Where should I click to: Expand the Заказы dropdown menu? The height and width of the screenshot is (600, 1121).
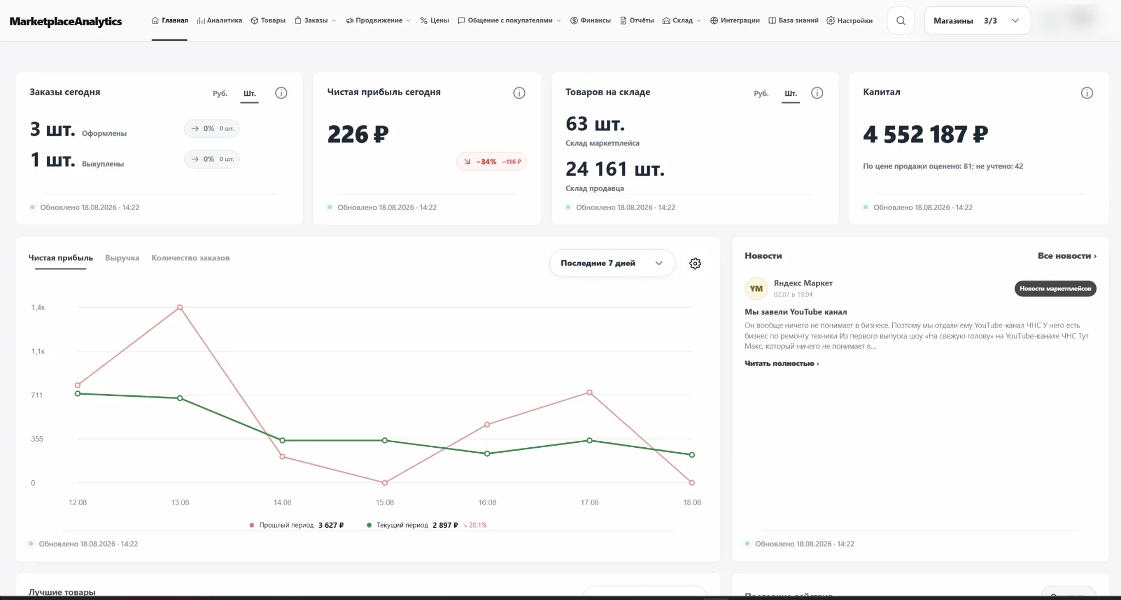[315, 20]
